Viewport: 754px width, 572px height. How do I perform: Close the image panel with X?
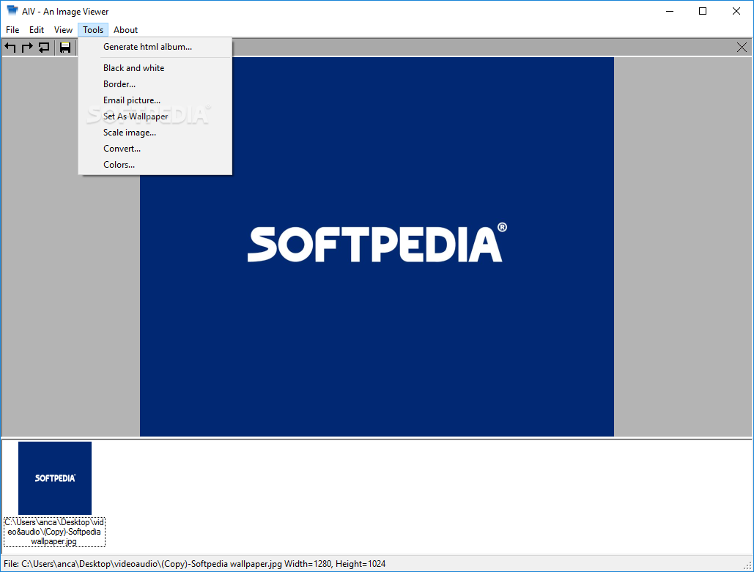click(742, 47)
